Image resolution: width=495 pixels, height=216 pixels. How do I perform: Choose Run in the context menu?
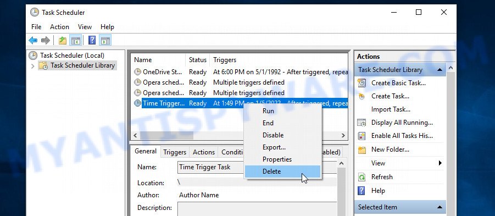tap(282, 111)
